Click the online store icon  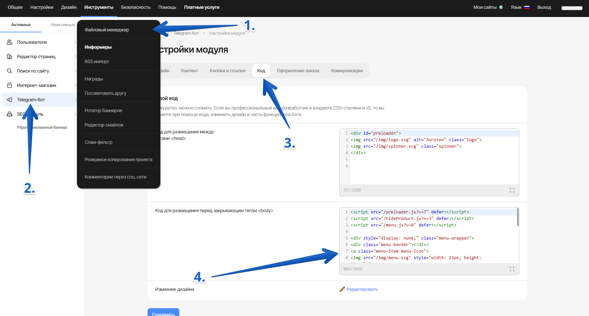[x=9, y=85]
